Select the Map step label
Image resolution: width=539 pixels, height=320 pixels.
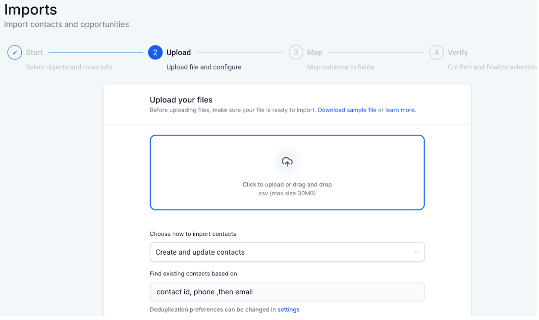click(x=315, y=53)
